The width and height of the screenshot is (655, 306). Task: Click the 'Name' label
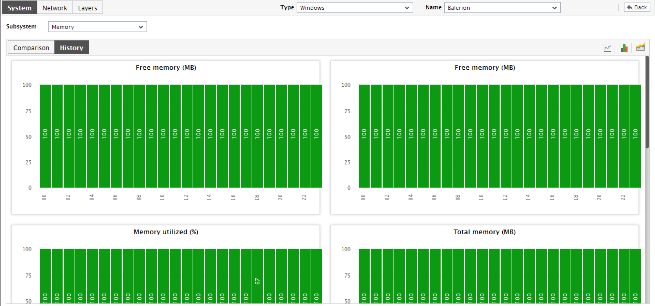pyautogui.click(x=434, y=7)
